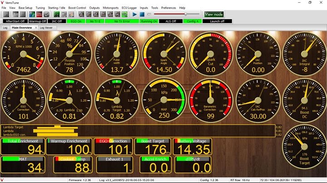Close the Main Overview tab
327x183 pixels.
pos(36,28)
